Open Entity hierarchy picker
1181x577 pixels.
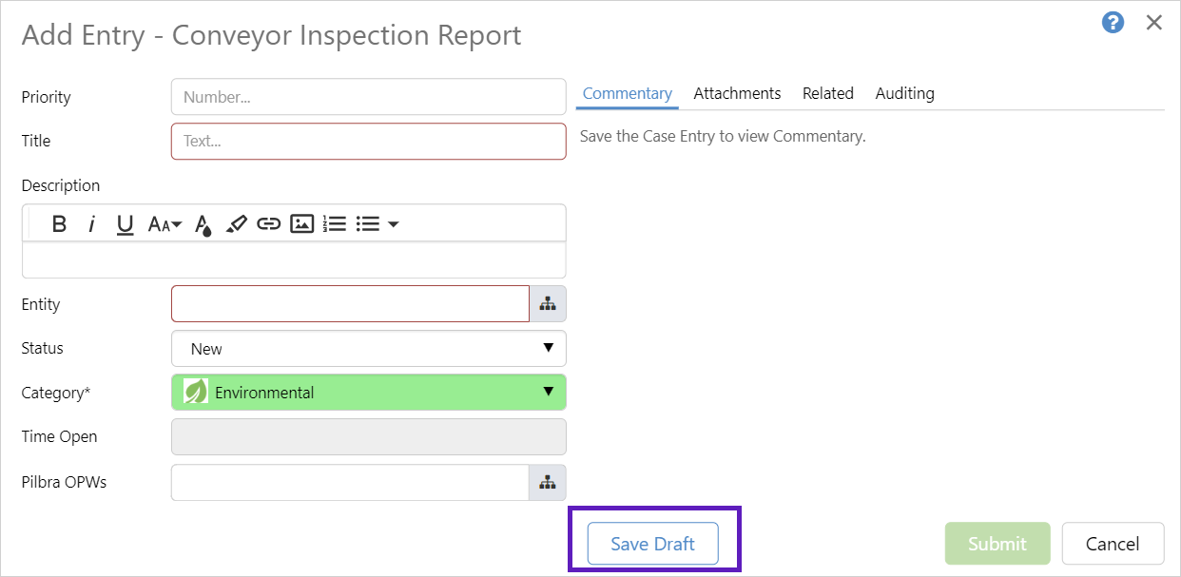548,304
